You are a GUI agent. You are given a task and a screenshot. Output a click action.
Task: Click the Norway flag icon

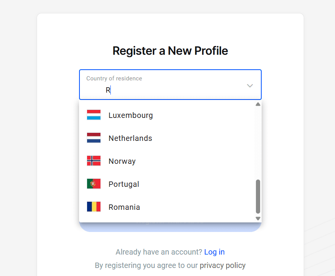coord(94,161)
